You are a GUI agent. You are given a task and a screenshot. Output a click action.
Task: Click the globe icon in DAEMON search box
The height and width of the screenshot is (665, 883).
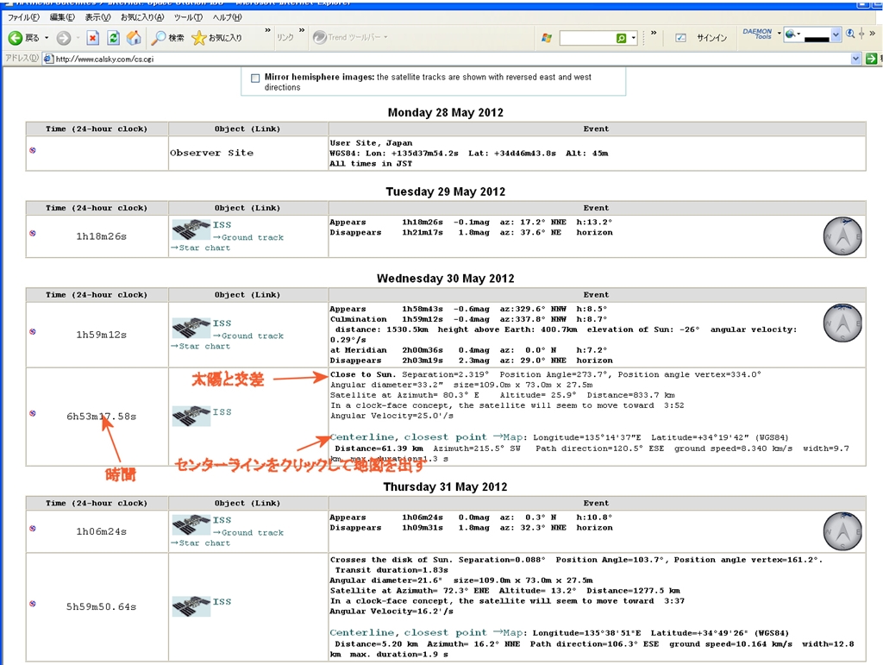coord(790,34)
